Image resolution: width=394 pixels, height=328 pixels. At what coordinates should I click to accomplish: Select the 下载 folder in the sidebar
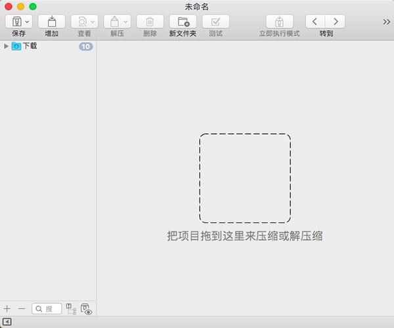[30, 46]
